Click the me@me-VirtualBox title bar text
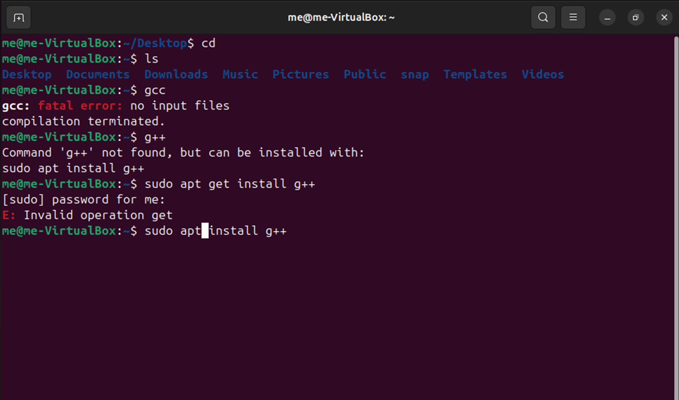 click(x=341, y=17)
